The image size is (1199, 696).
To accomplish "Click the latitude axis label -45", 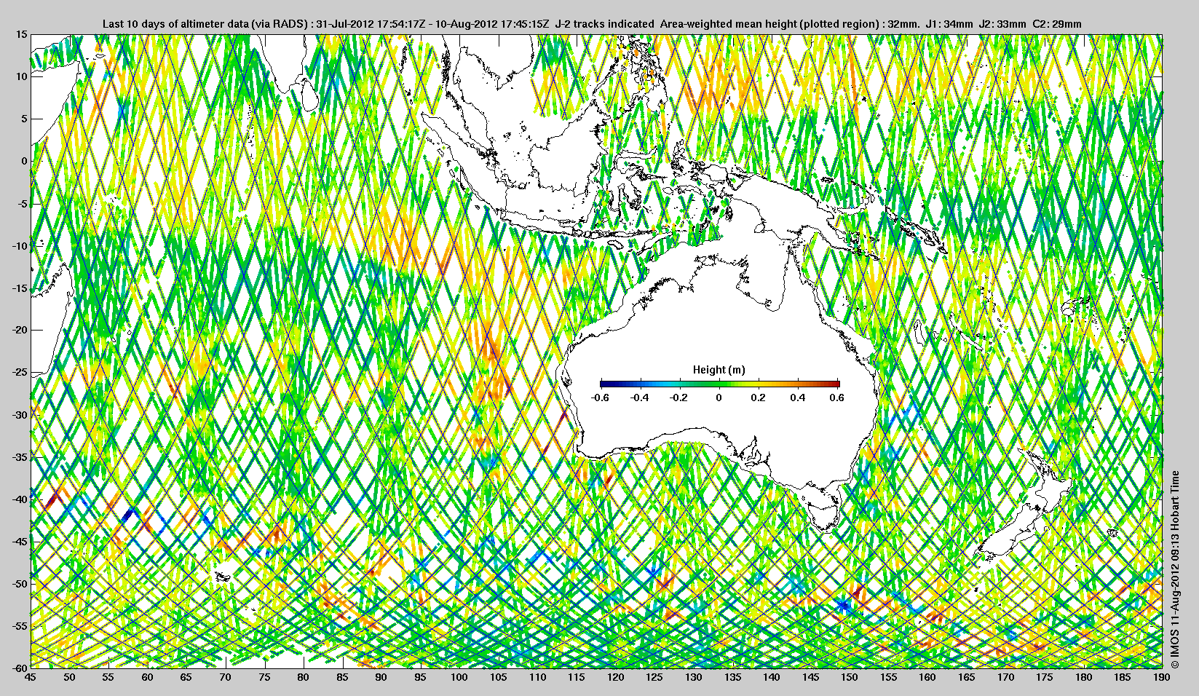I will click(x=20, y=542).
